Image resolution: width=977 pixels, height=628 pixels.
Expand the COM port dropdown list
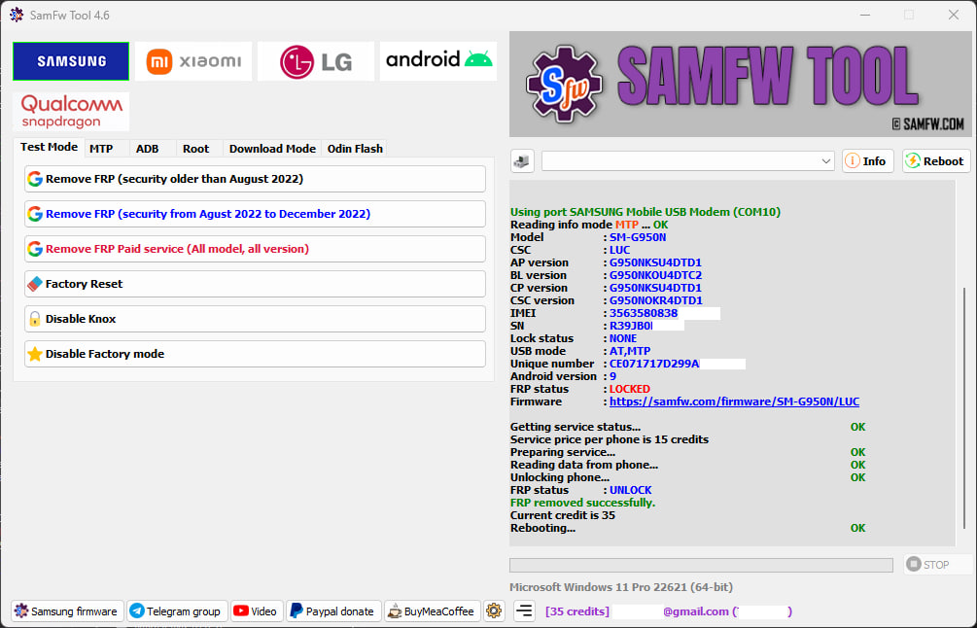(825, 161)
